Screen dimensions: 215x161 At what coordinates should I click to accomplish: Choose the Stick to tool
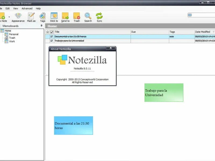(54, 17)
